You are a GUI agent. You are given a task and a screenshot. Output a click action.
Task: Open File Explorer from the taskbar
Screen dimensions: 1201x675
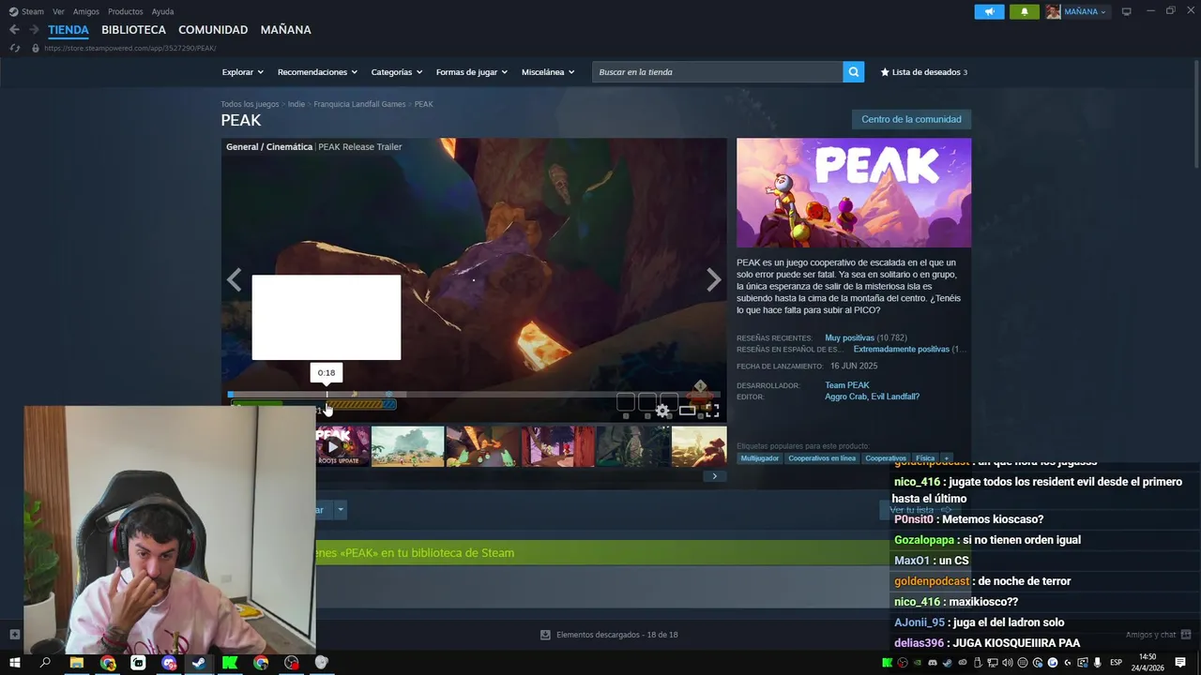77,663
